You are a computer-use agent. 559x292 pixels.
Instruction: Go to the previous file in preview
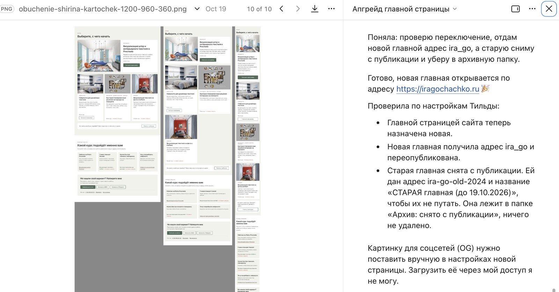tap(282, 9)
